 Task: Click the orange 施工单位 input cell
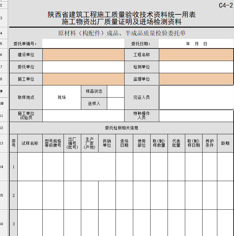83,79
